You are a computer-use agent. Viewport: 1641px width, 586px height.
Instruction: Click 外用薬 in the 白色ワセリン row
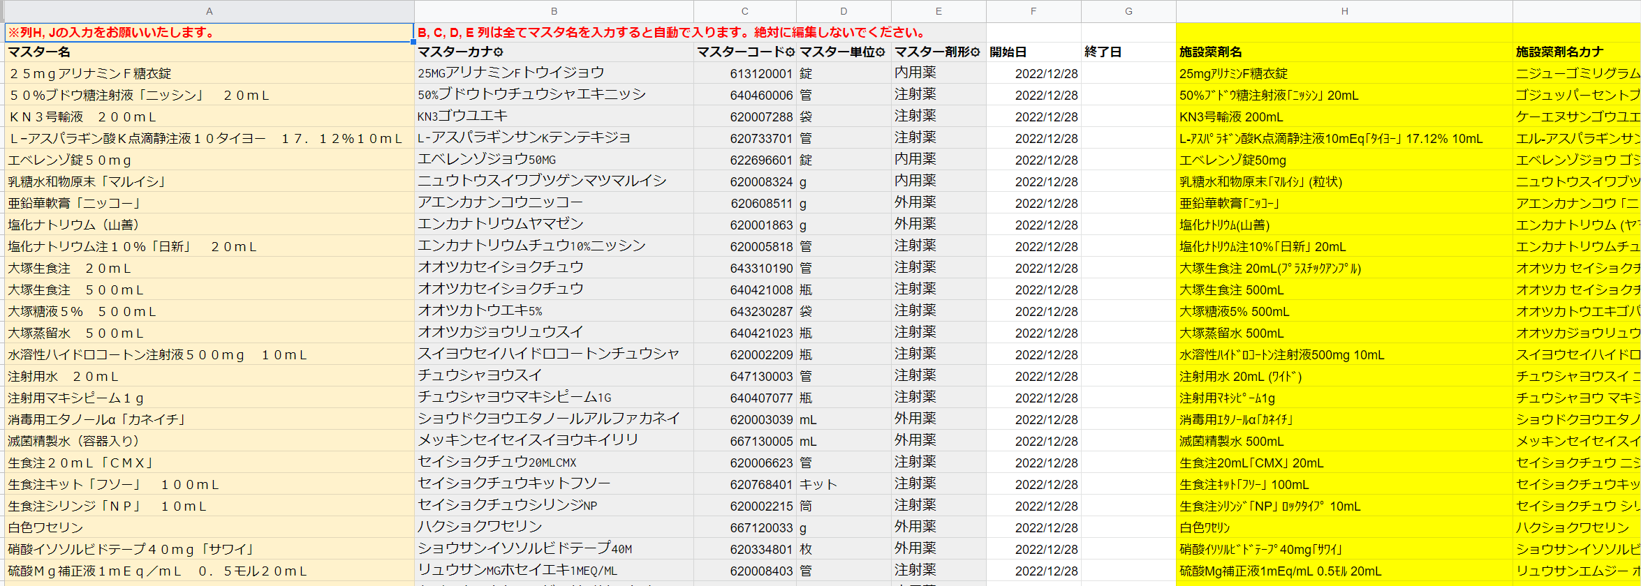tap(915, 527)
